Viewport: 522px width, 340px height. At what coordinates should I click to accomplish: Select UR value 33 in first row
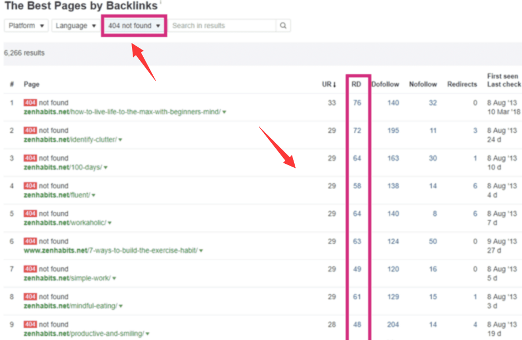pyautogui.click(x=331, y=103)
